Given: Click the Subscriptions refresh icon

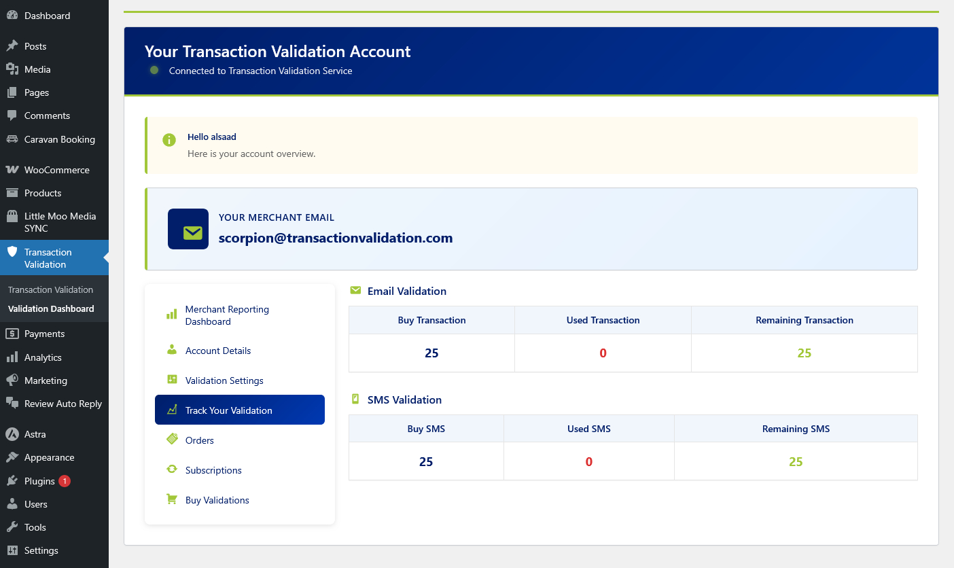Looking at the screenshot, I should [172, 469].
